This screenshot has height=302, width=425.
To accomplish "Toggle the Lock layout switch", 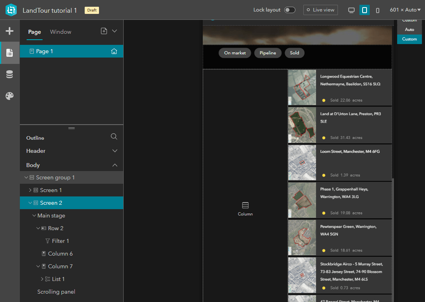I will pos(289,10).
